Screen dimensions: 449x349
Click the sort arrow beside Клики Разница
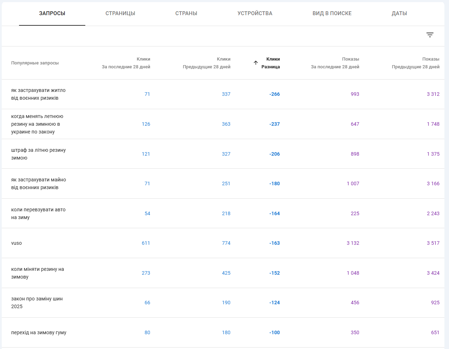pyautogui.click(x=256, y=63)
